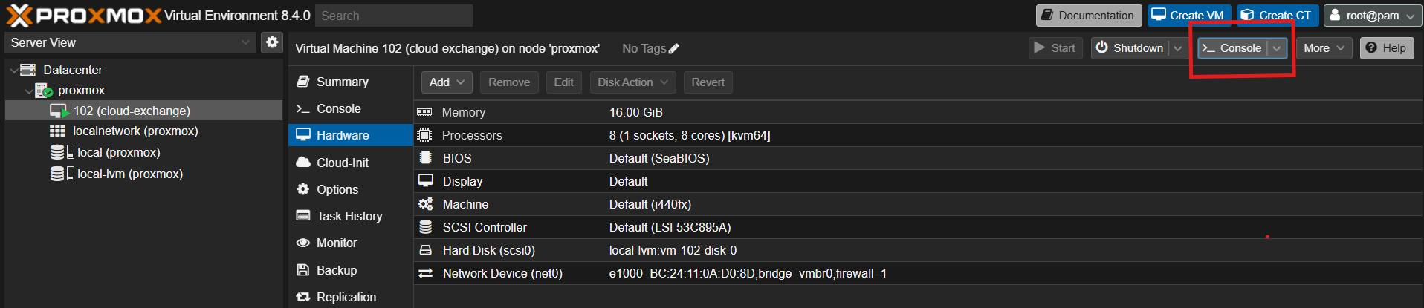Open the Replication tab
Screen dimensions: 1424x308
(350, 297)
